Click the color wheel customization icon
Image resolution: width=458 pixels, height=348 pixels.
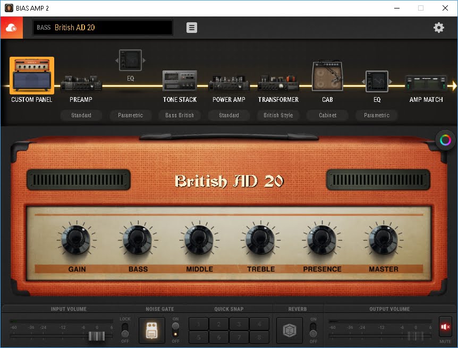[x=445, y=140]
